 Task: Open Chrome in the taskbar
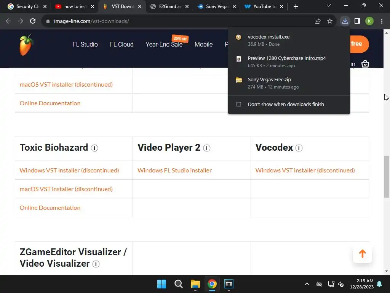212,284
